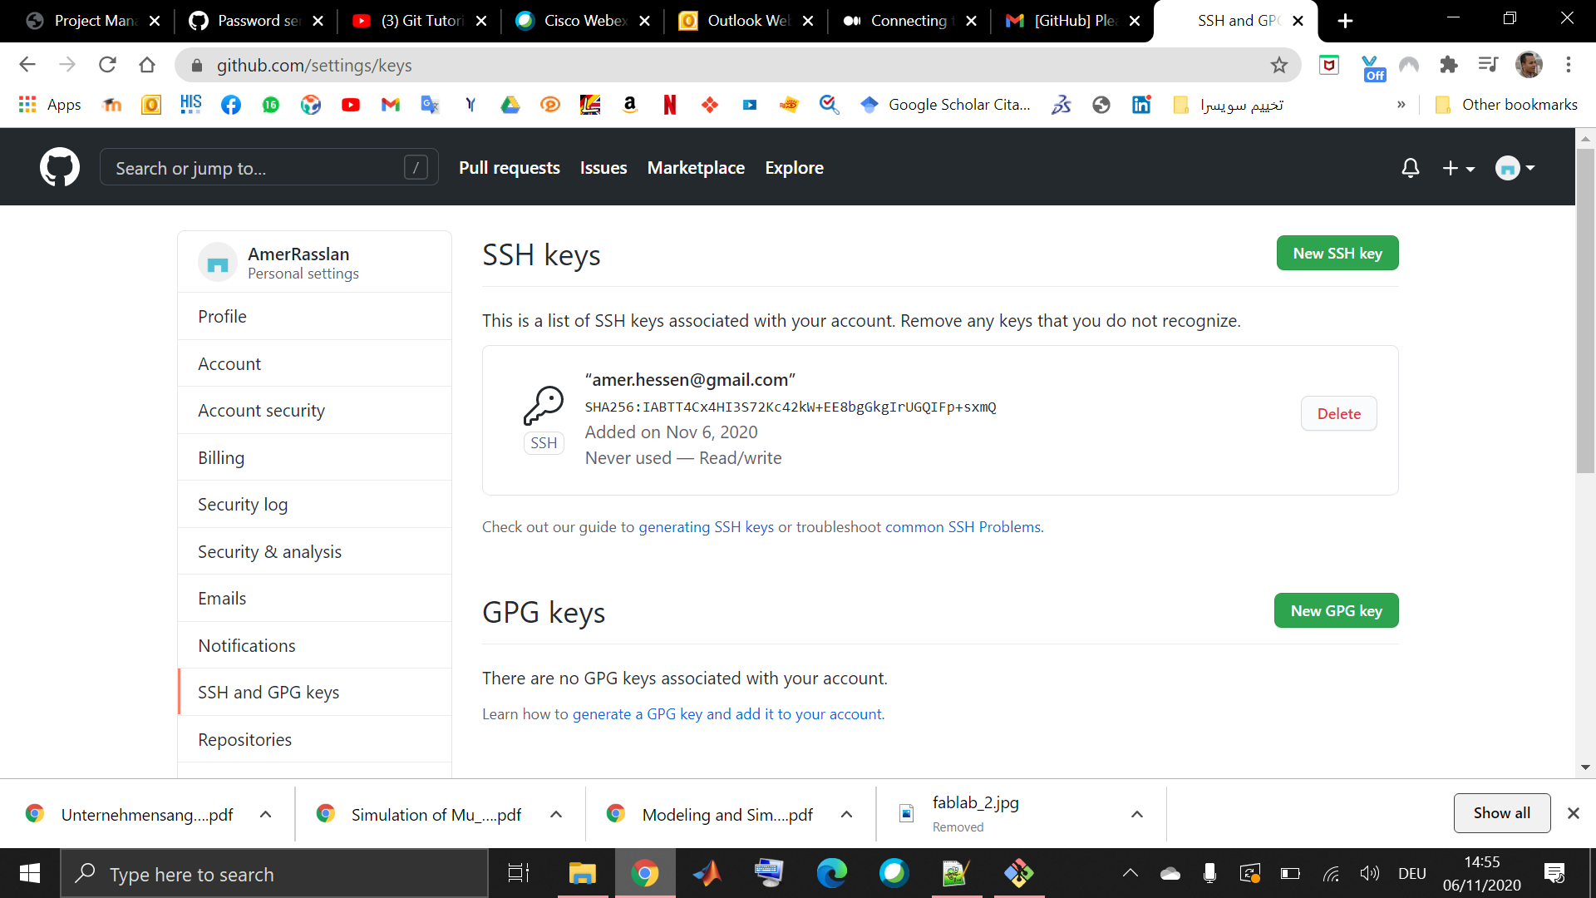
Task: Click the GitHub Octocat home logo
Action: (x=60, y=167)
